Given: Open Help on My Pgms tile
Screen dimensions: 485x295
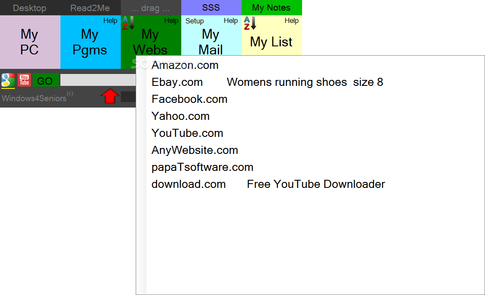Looking at the screenshot, I should (110, 21).
